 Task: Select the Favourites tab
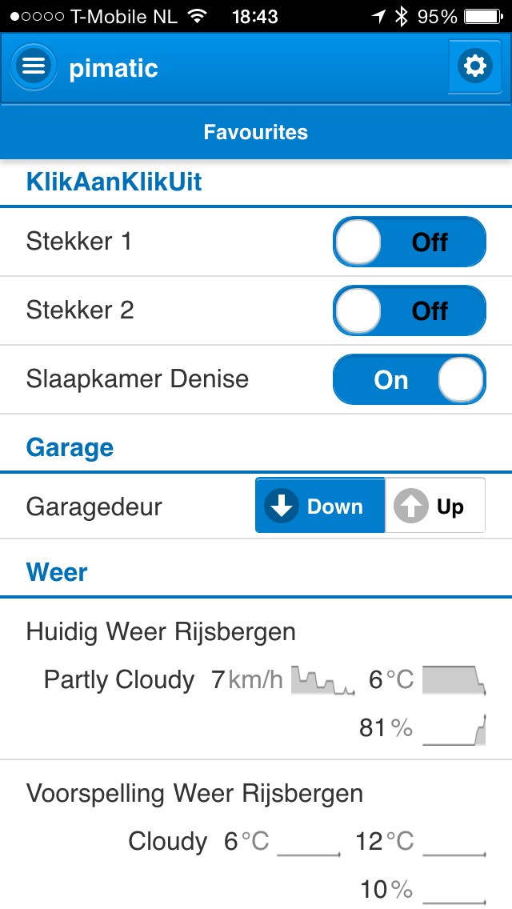coord(256,132)
